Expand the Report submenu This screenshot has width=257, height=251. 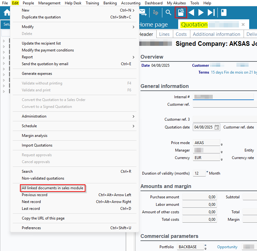pos(75,57)
